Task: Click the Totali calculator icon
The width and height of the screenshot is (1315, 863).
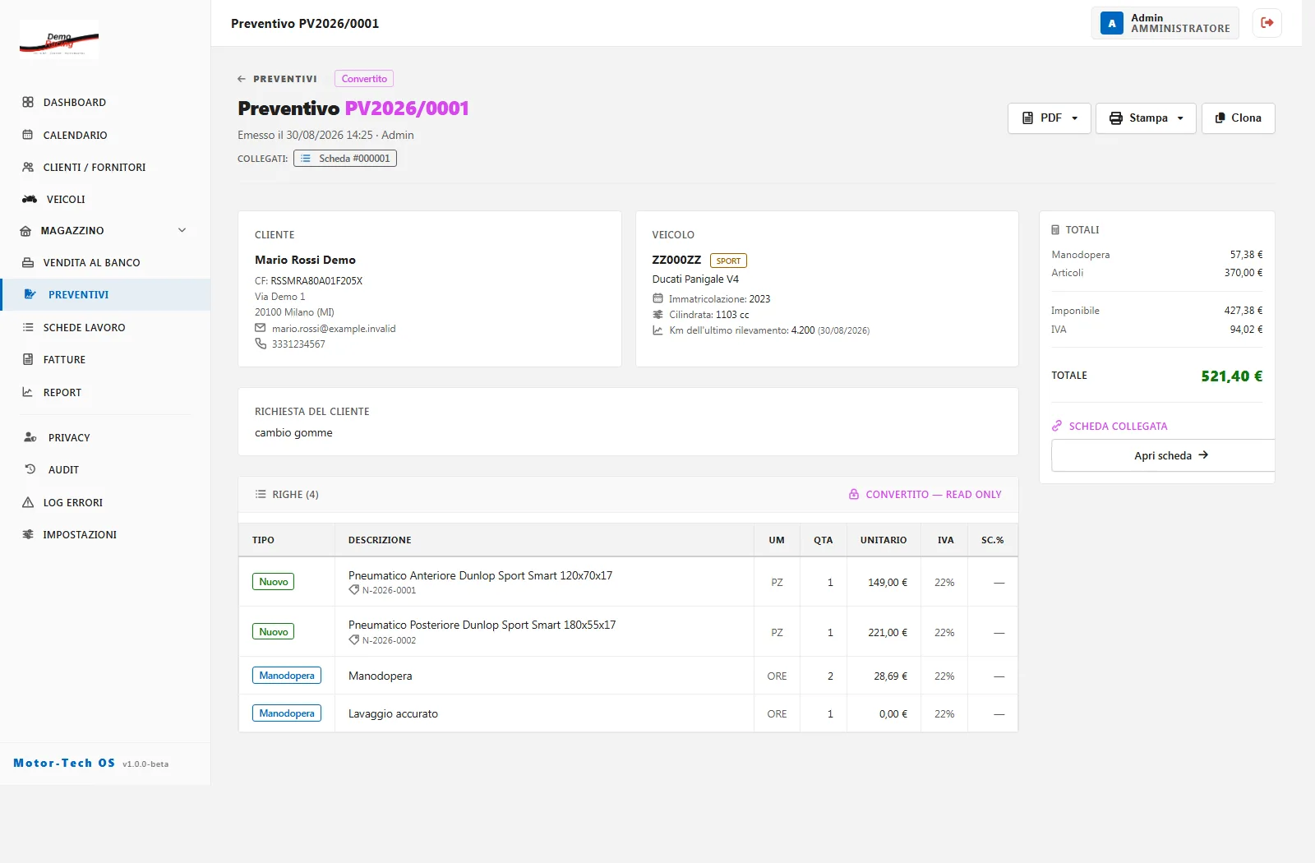Action: tap(1055, 230)
